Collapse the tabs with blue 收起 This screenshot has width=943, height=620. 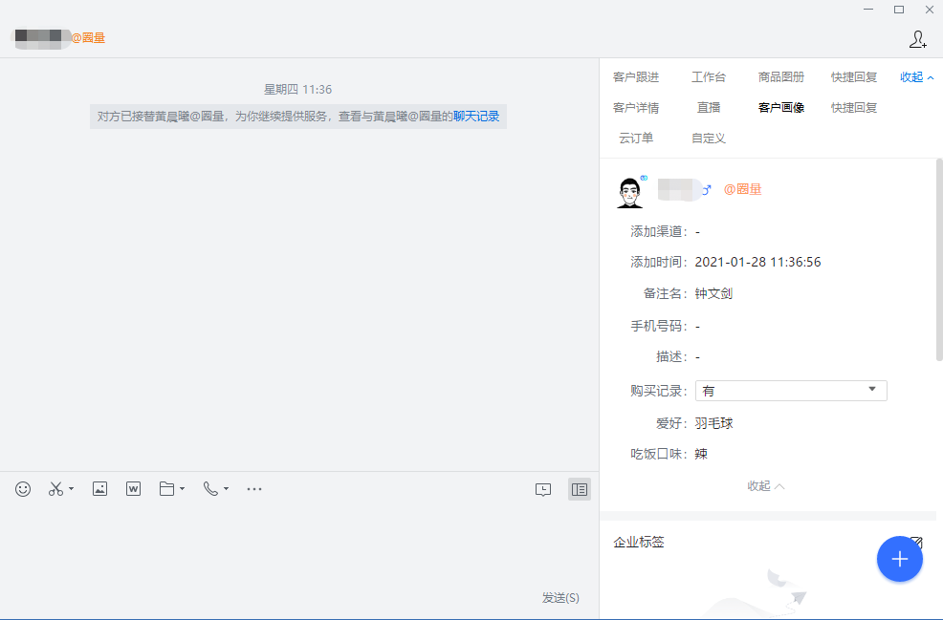(916, 77)
